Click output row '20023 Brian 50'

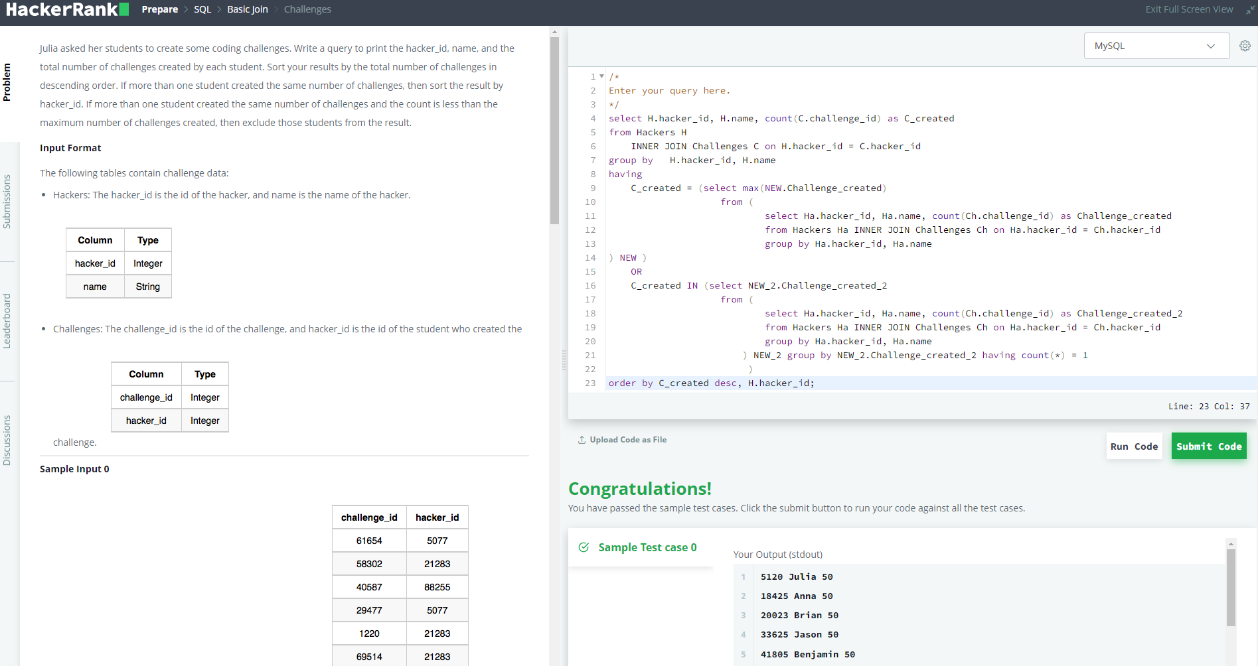799,616
